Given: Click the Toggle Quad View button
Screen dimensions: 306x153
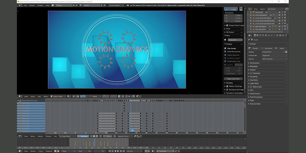Looking at the screenshot, I should tap(233, 79).
